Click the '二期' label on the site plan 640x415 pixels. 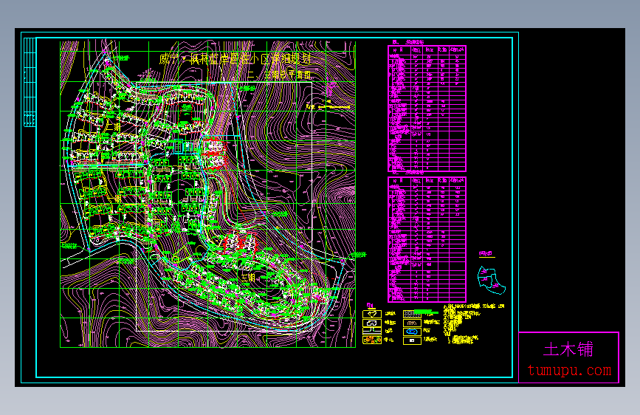(x=114, y=127)
